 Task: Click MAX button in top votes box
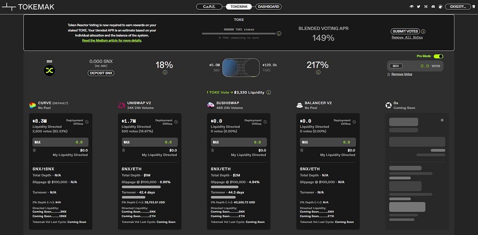396,66
